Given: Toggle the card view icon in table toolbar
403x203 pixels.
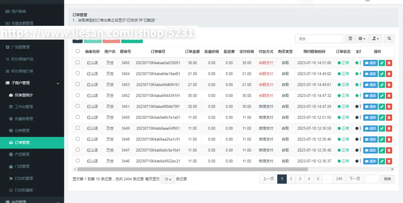Looking at the screenshot, I should pyautogui.click(x=350, y=39).
